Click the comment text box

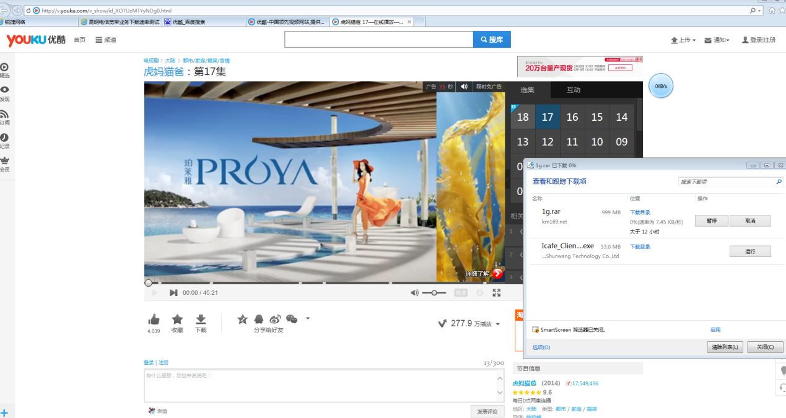pyautogui.click(x=325, y=386)
